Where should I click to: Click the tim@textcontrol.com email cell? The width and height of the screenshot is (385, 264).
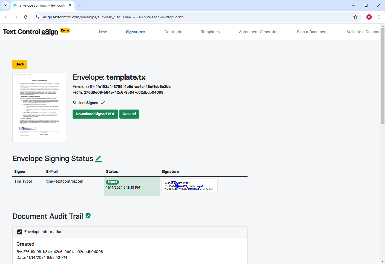point(65,181)
